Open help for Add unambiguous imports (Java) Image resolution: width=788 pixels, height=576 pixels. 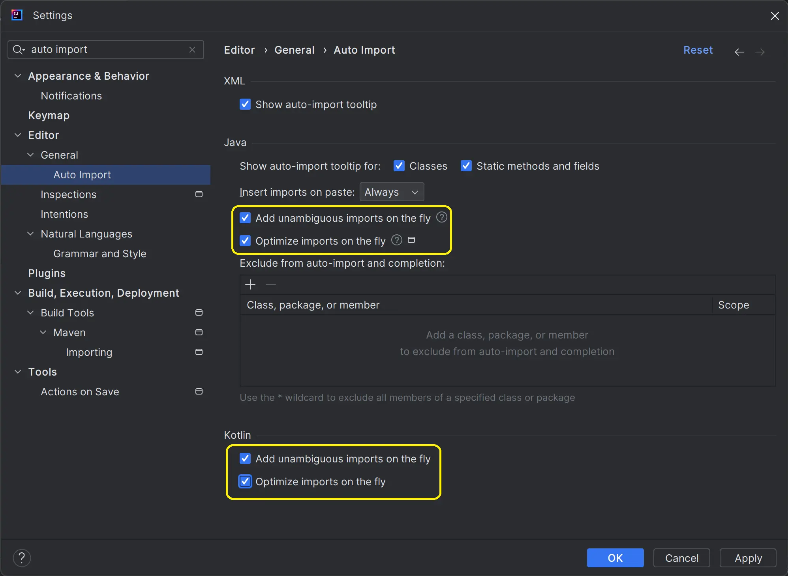point(441,217)
